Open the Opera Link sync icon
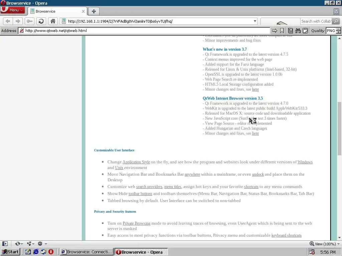 [17, 244]
